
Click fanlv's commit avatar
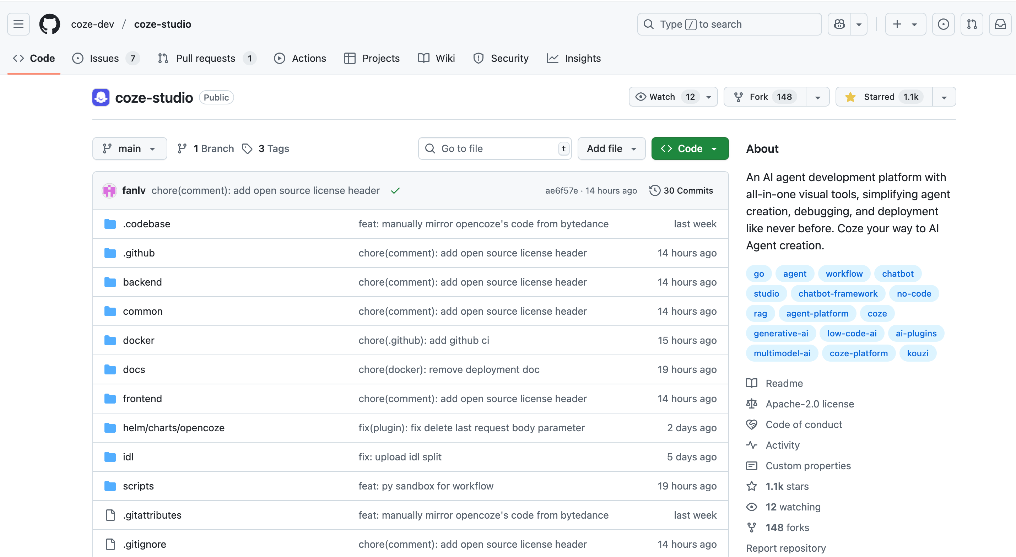click(x=109, y=190)
